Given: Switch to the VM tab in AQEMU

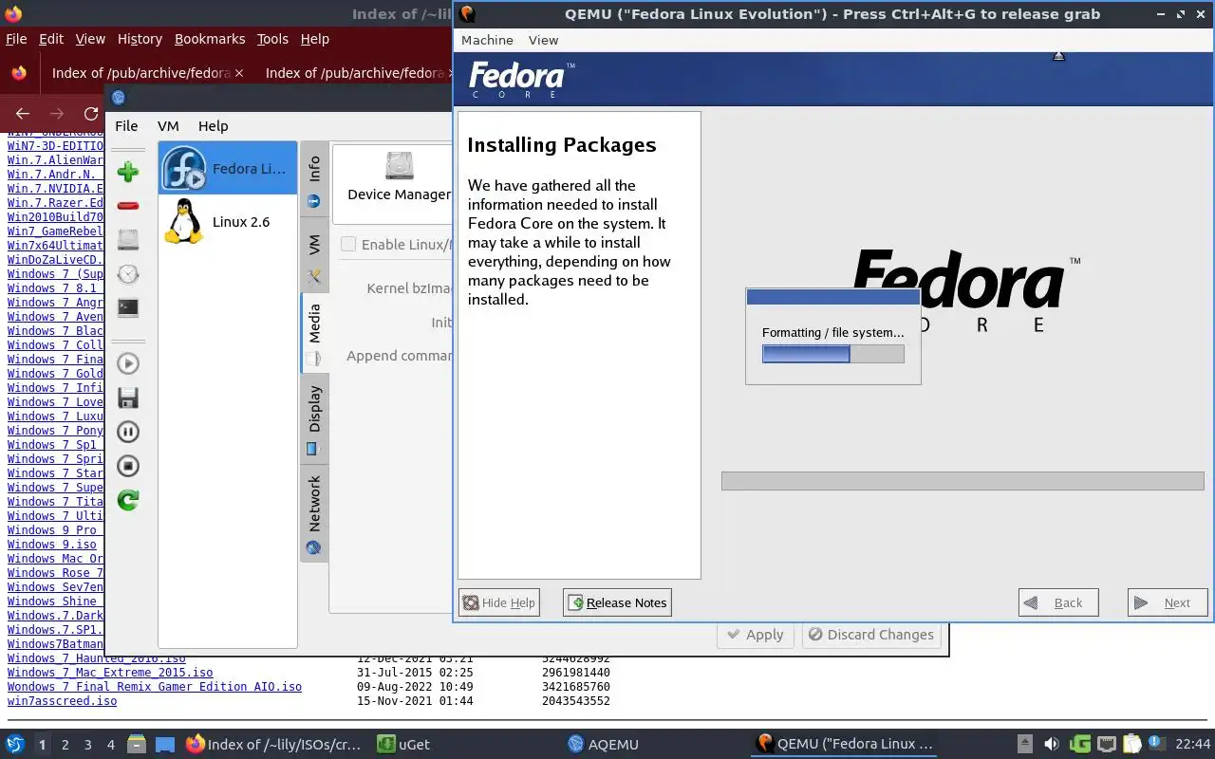Looking at the screenshot, I should point(314,254).
